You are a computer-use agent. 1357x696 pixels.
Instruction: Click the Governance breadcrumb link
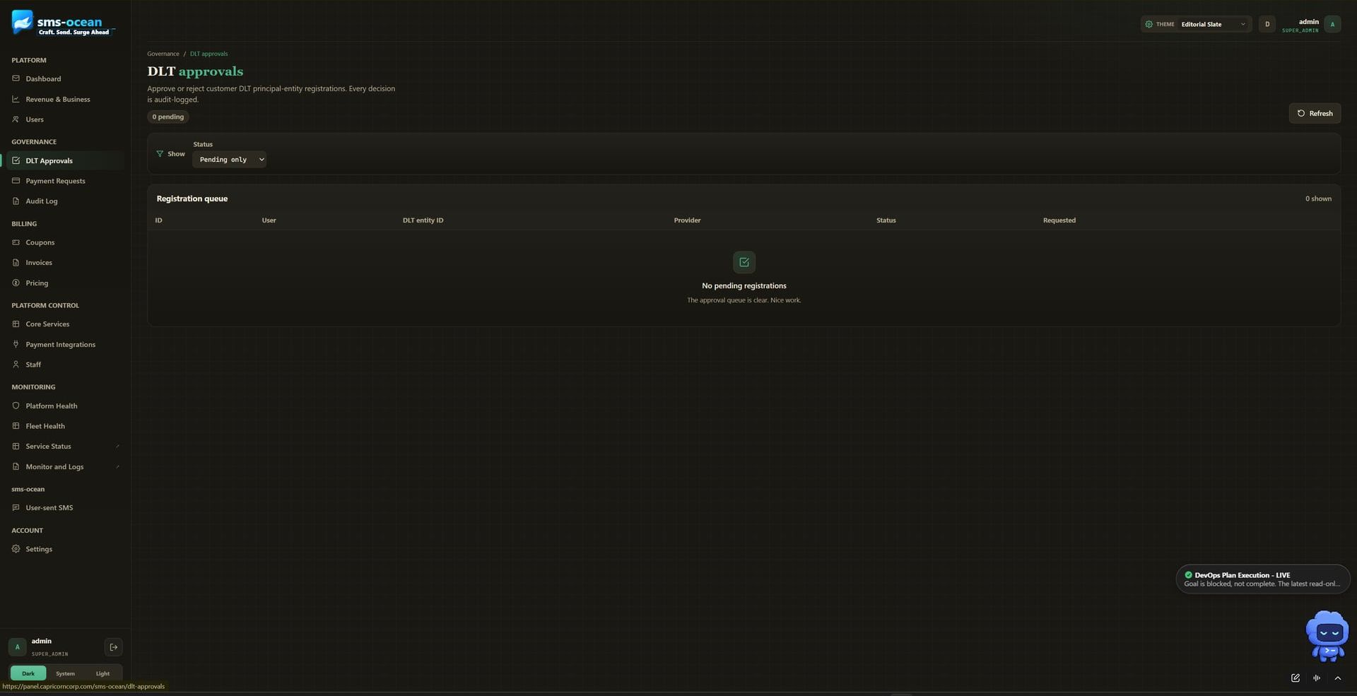pos(163,54)
